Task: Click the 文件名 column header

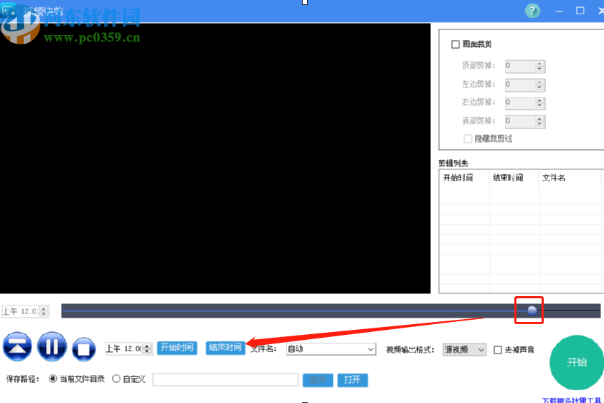Action: click(570, 178)
